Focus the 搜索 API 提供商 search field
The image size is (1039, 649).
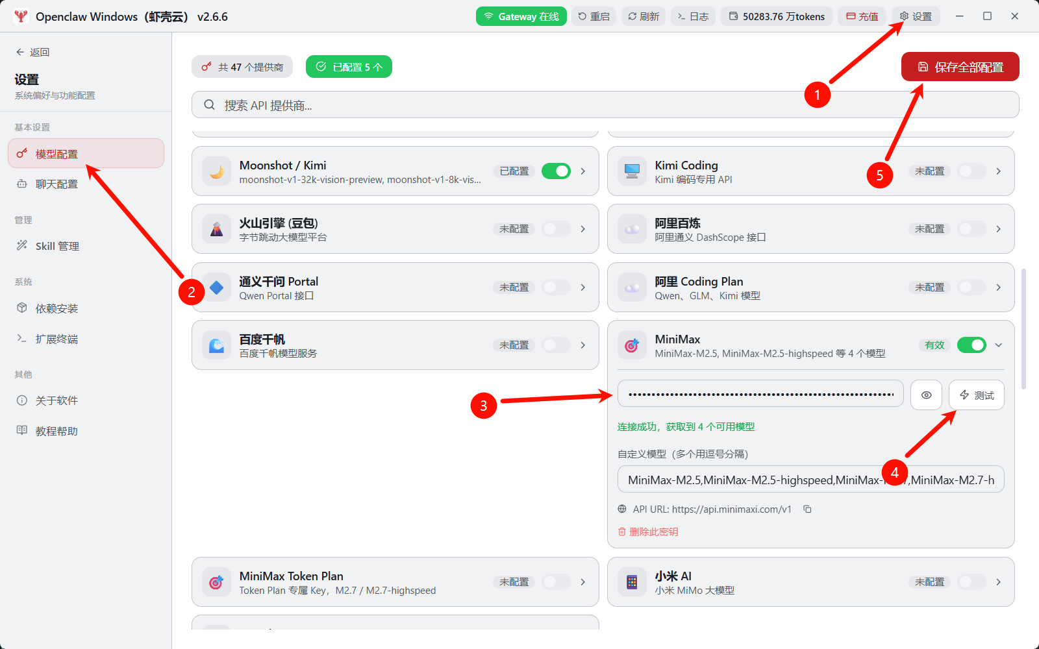point(605,105)
